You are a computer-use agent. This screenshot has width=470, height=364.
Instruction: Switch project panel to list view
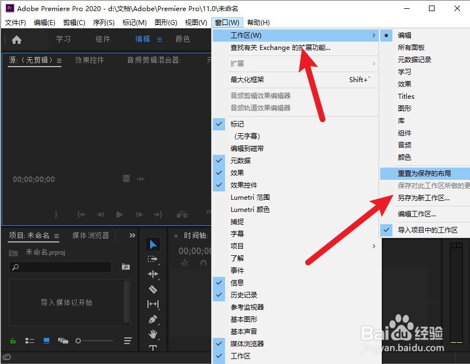(x=30, y=341)
